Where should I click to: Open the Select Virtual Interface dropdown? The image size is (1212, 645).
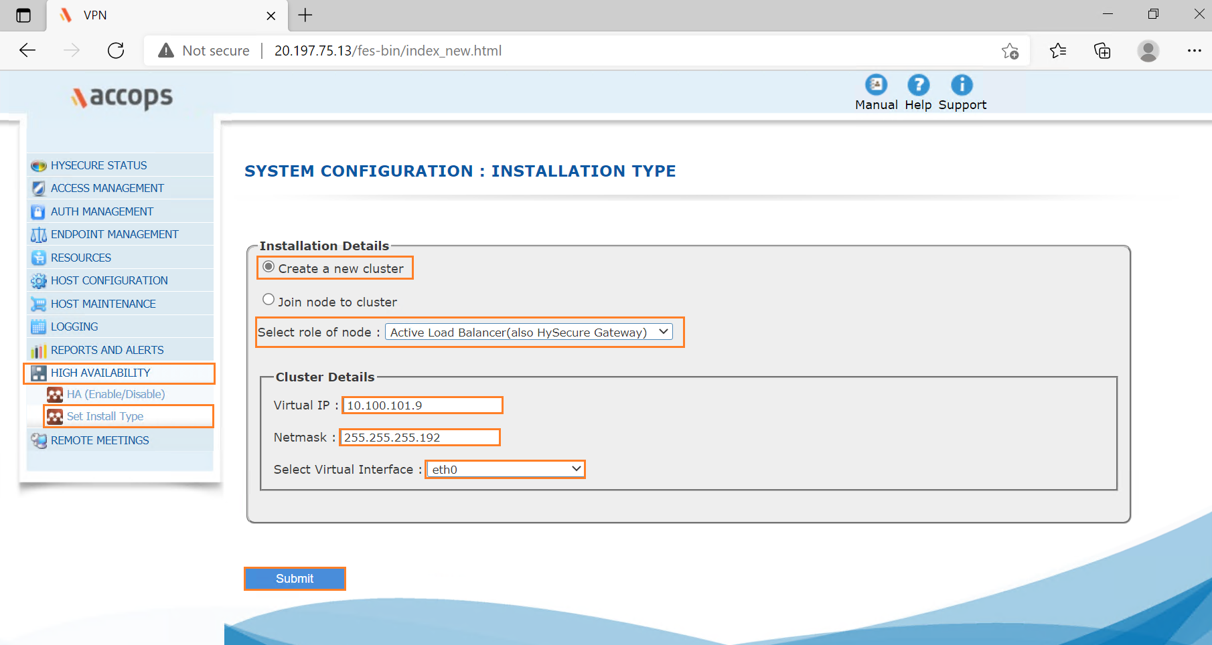click(x=505, y=469)
